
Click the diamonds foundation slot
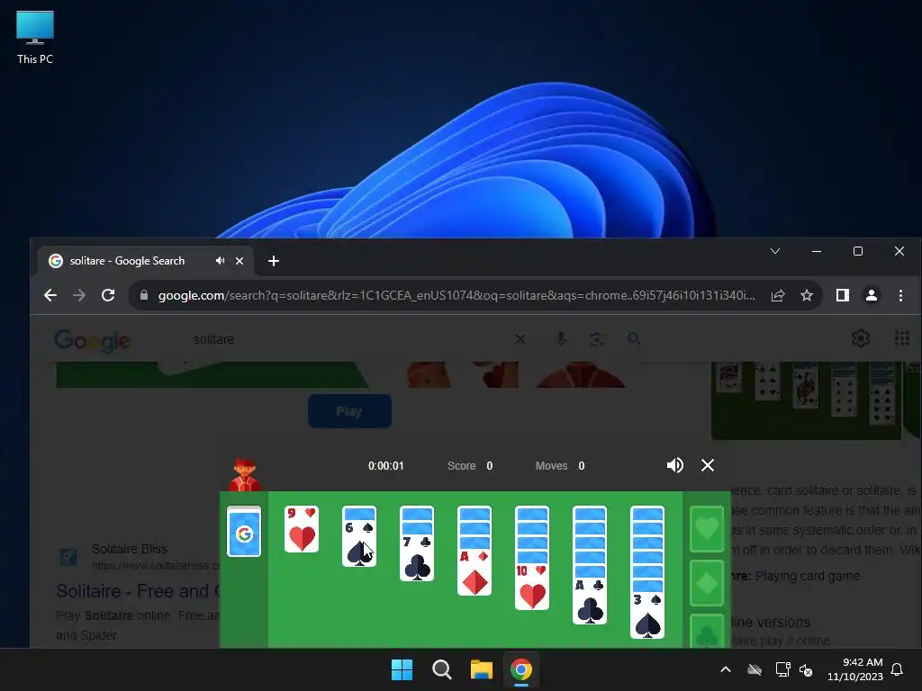[707, 583]
